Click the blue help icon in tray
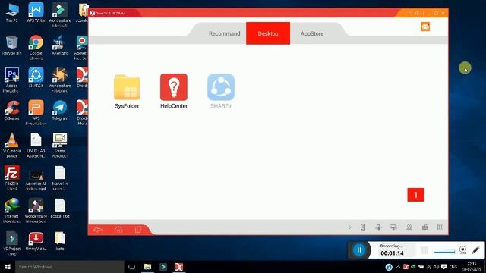This screenshot has width=486, height=273. tap(389, 267)
